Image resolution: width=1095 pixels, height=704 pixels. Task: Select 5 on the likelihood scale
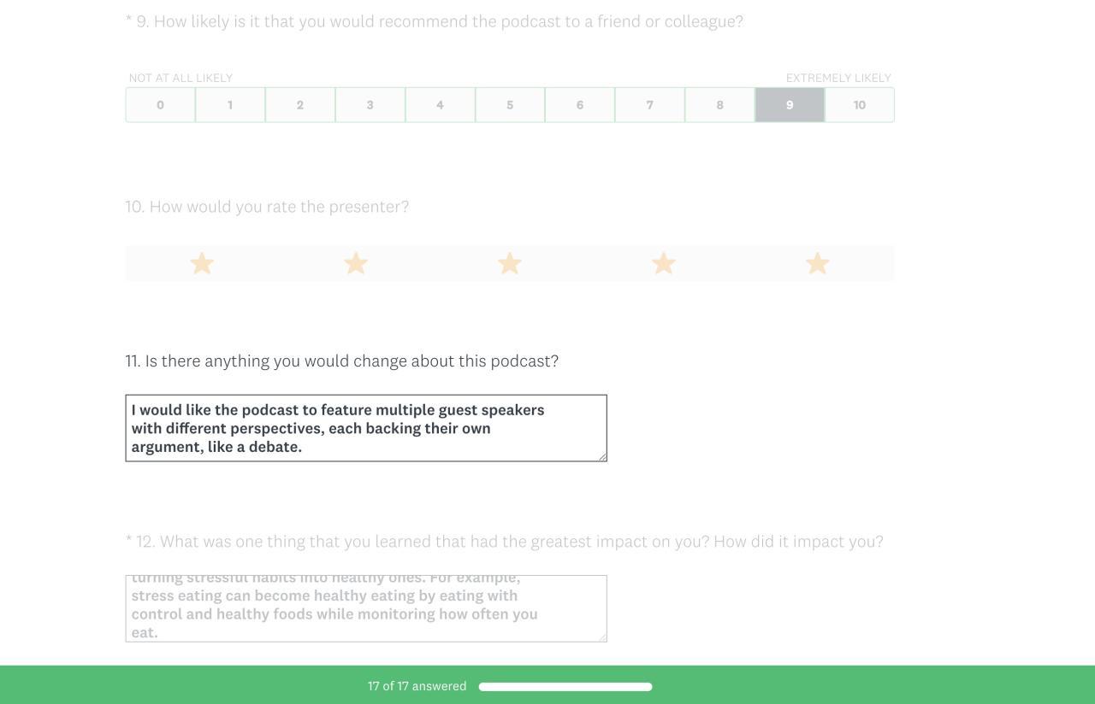[510, 105]
